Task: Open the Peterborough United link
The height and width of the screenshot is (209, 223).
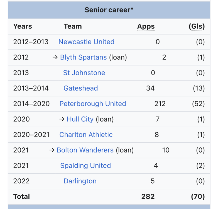Action: coord(93,104)
